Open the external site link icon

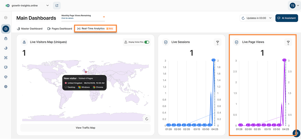(57, 6)
